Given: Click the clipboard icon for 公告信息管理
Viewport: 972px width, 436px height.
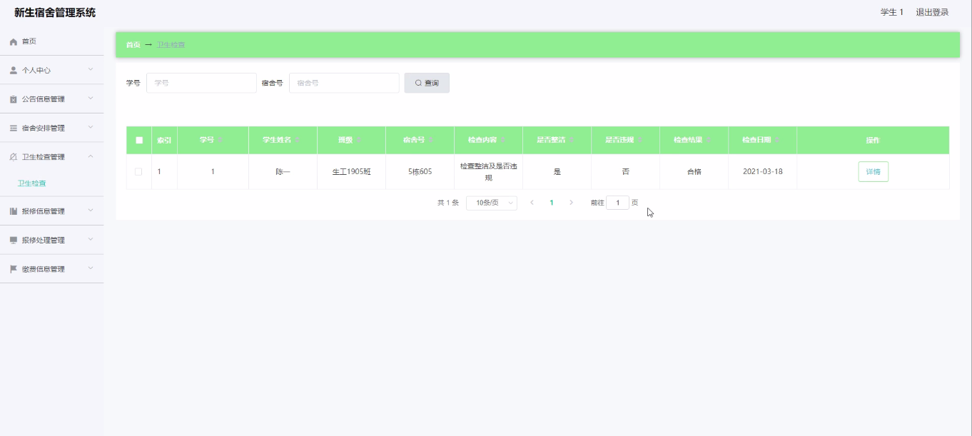Looking at the screenshot, I should pyautogui.click(x=13, y=99).
